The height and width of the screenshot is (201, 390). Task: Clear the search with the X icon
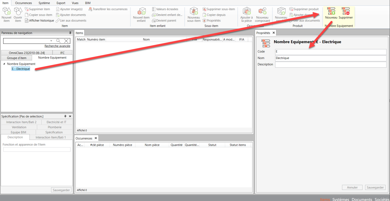pos(67,41)
